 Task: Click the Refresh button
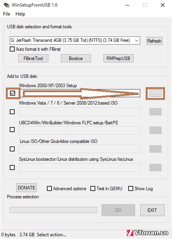coord(155,41)
